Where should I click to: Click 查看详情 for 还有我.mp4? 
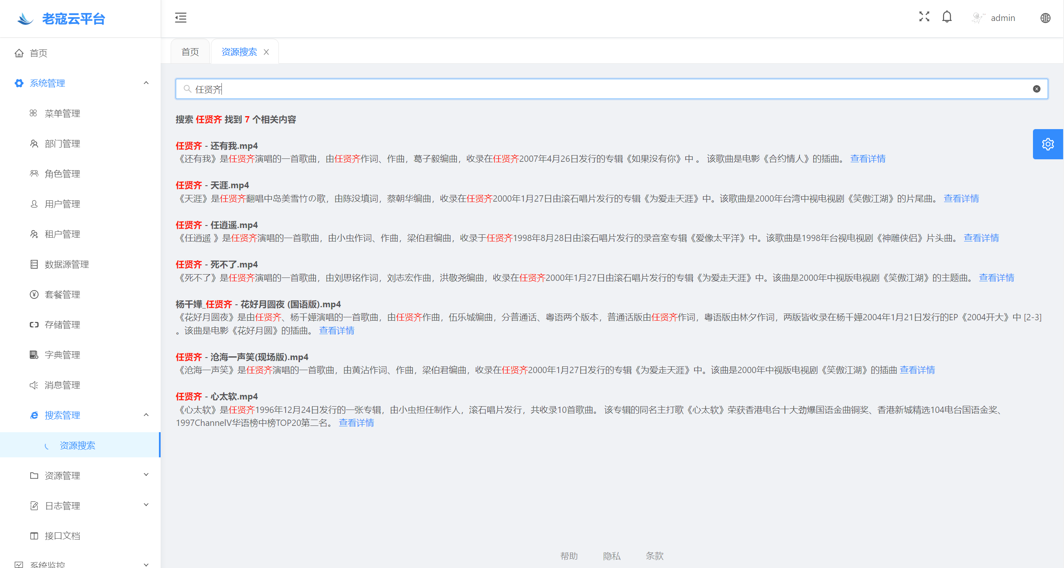[867, 159]
